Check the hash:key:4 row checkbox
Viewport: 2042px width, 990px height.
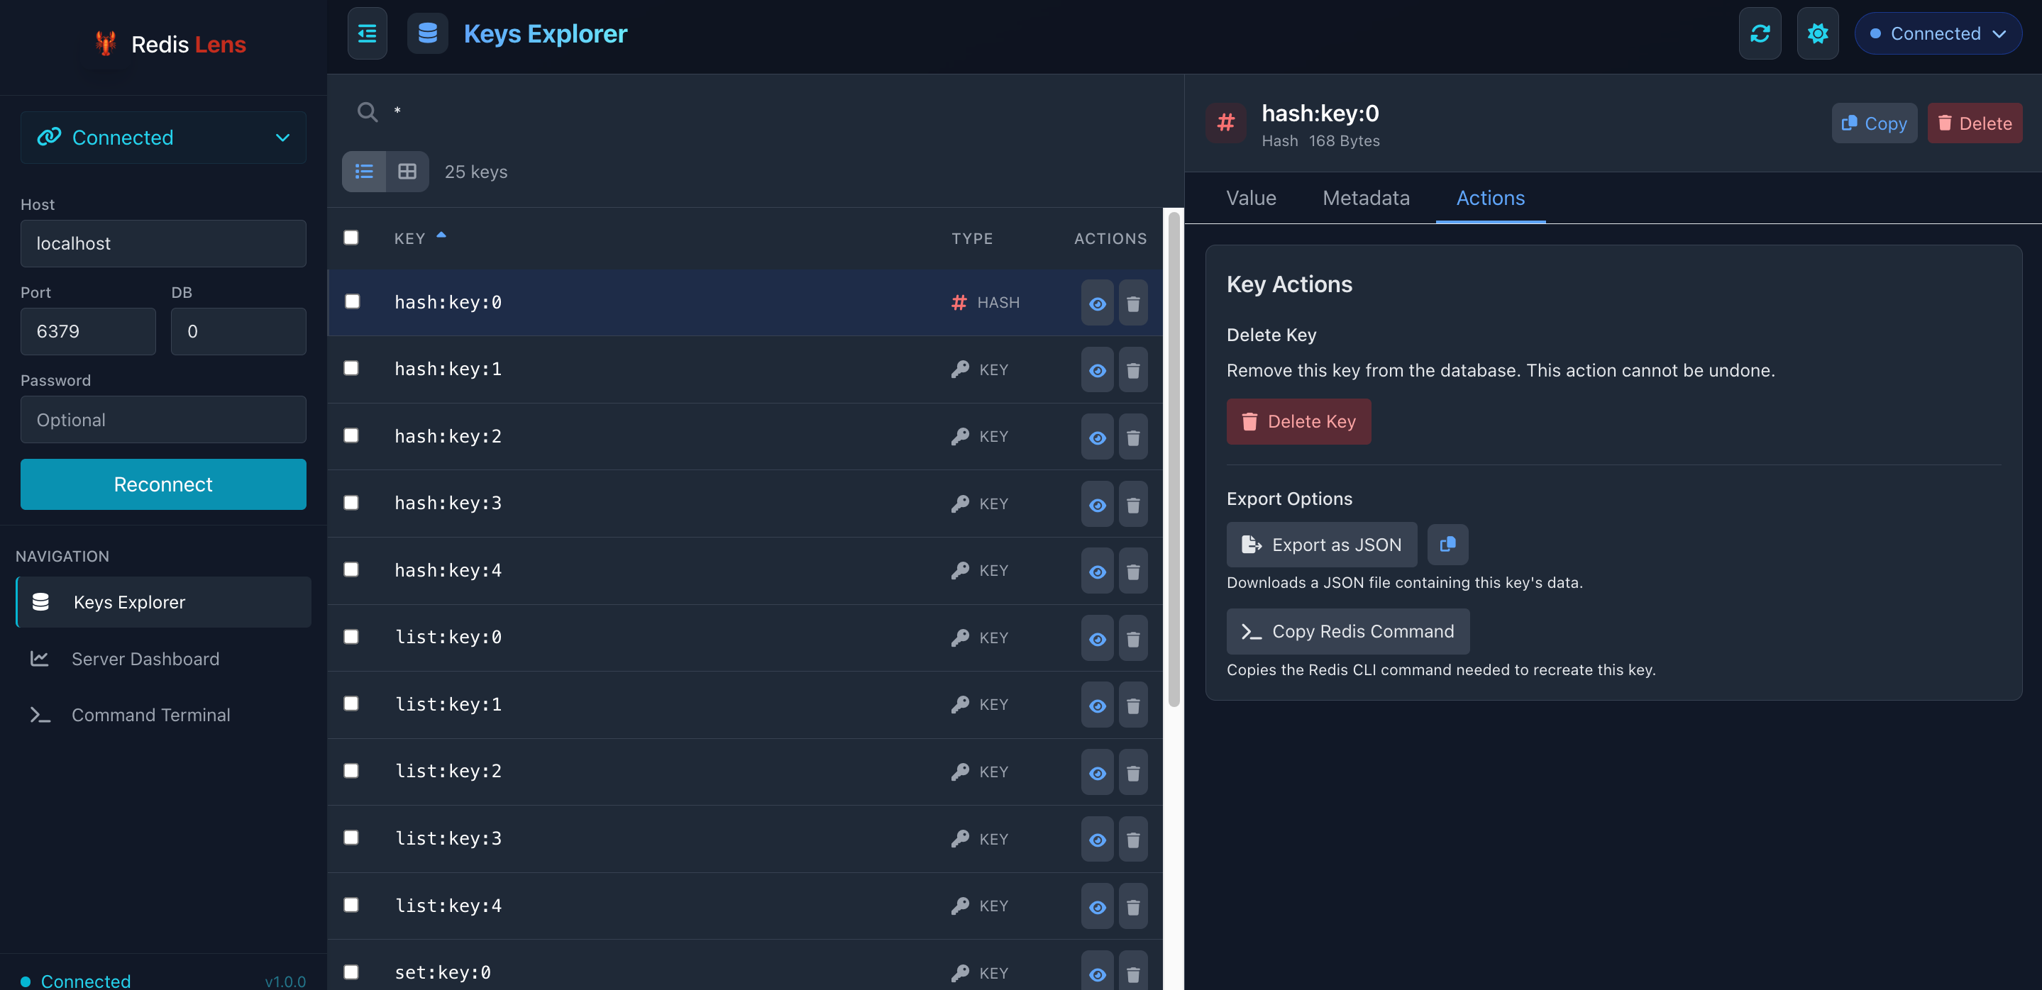coord(351,569)
